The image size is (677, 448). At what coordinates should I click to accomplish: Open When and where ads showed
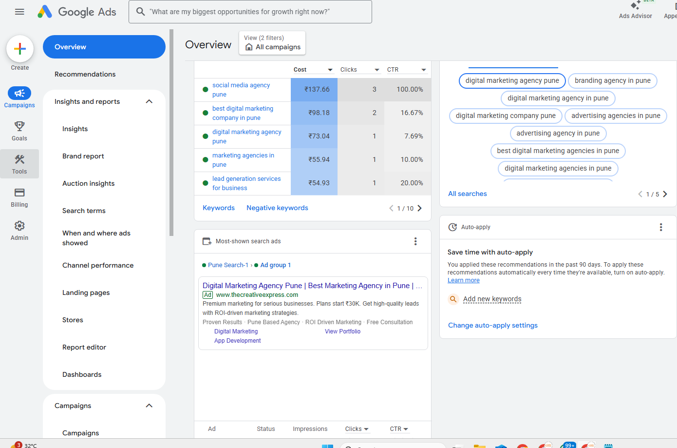tap(96, 238)
